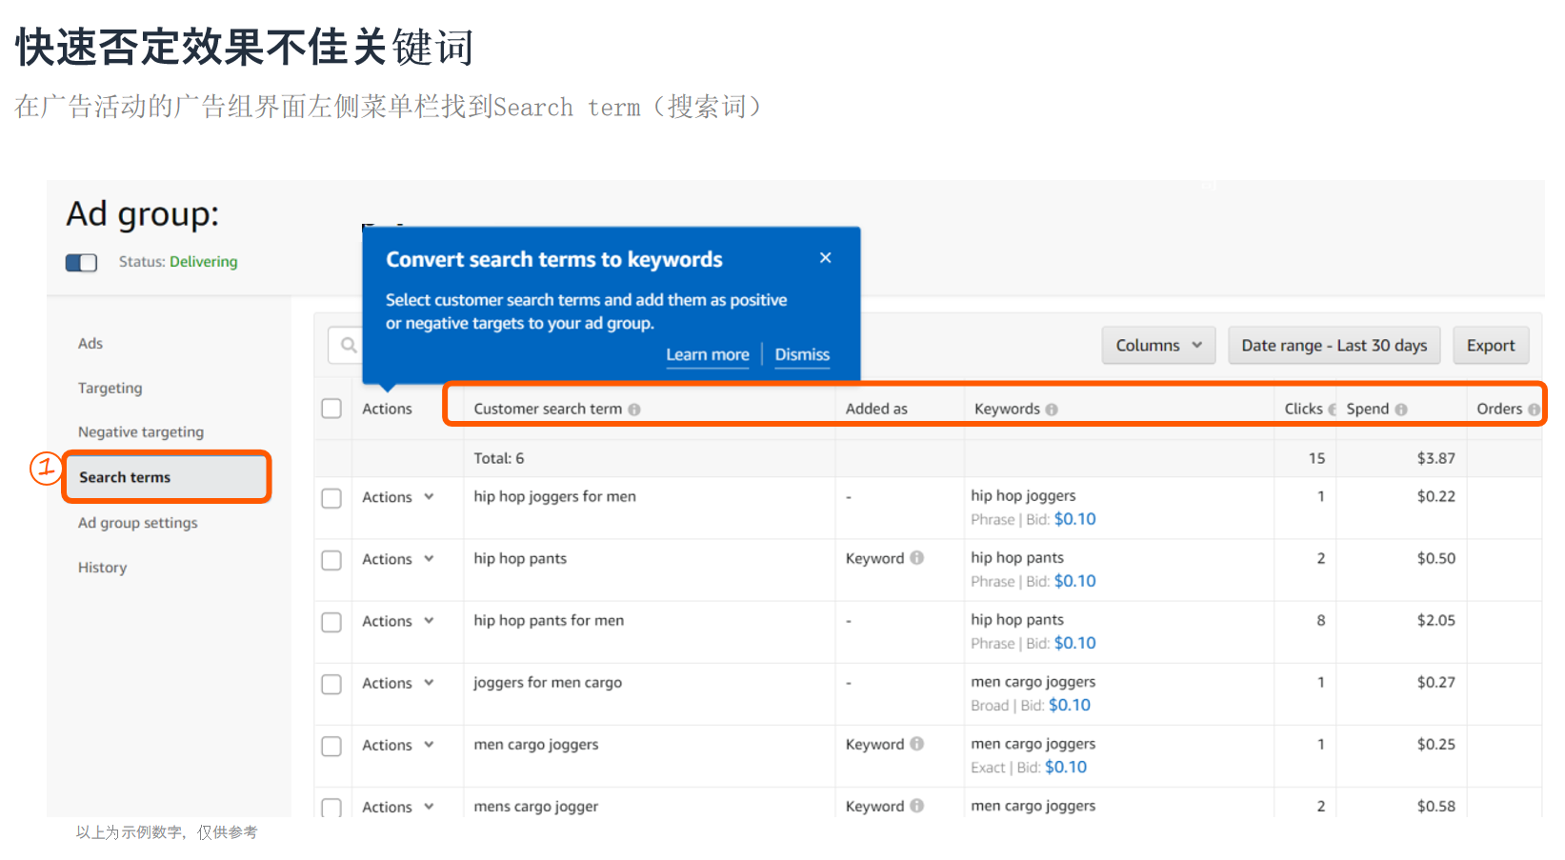Click info icon beside men cargo joggers Keyword
Screen dimensions: 1565x860
click(x=916, y=744)
